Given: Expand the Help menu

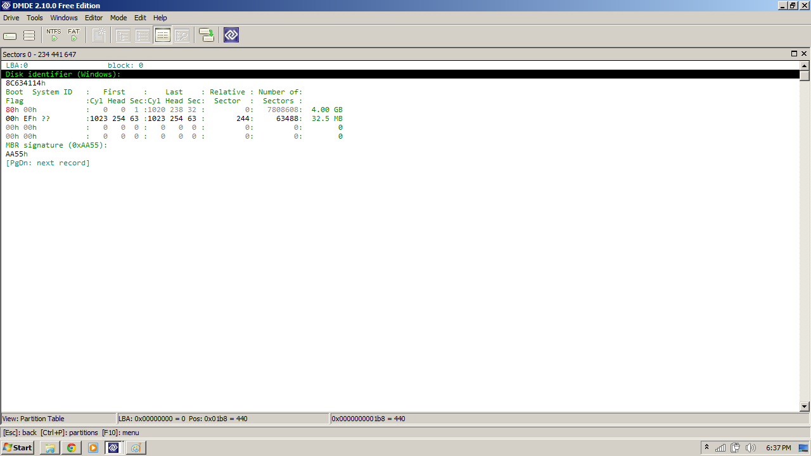Looking at the screenshot, I should coord(160,18).
